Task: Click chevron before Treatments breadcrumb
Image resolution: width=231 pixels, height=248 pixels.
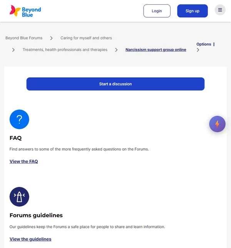Action: 13,50
